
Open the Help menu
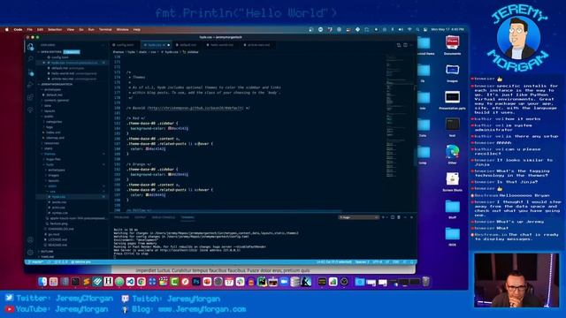click(137, 29)
